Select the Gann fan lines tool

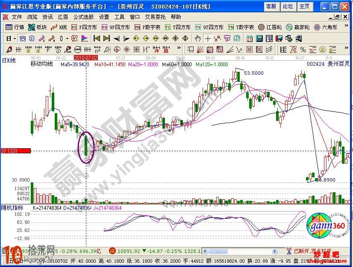(200, 50)
